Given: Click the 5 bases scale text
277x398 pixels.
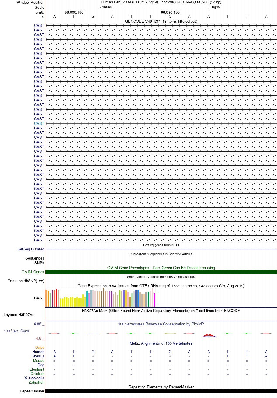Looking at the screenshot, I should pos(105,7).
